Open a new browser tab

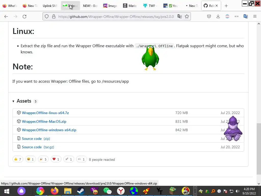point(226,6)
